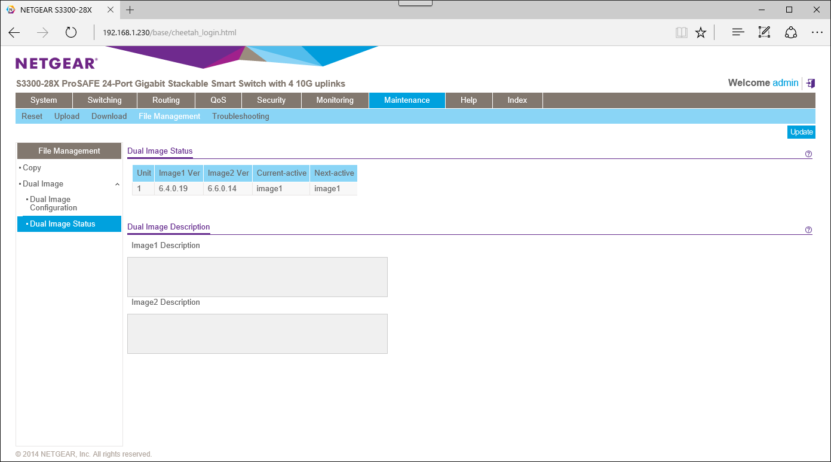This screenshot has height=462, width=831.
Task: Click the Dual Image Status section heading
Action: pyautogui.click(x=160, y=151)
